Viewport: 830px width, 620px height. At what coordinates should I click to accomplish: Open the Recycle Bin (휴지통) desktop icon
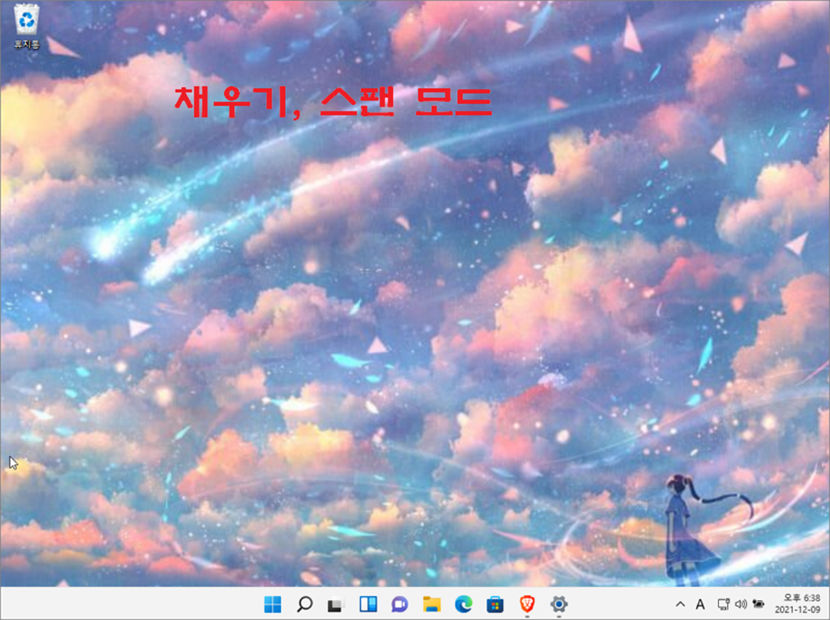(27, 27)
